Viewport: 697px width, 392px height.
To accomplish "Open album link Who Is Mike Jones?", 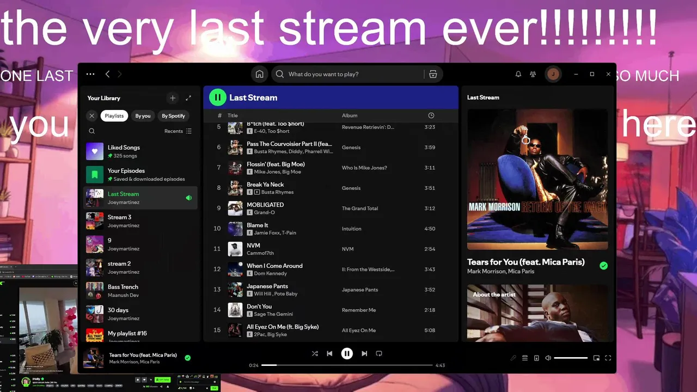I will (x=364, y=168).
